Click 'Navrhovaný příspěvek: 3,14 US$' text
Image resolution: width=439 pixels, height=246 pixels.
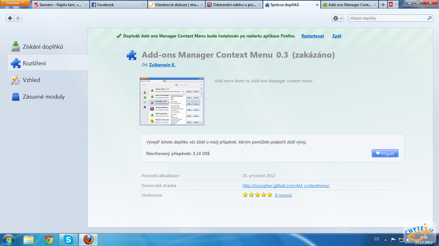(x=178, y=153)
